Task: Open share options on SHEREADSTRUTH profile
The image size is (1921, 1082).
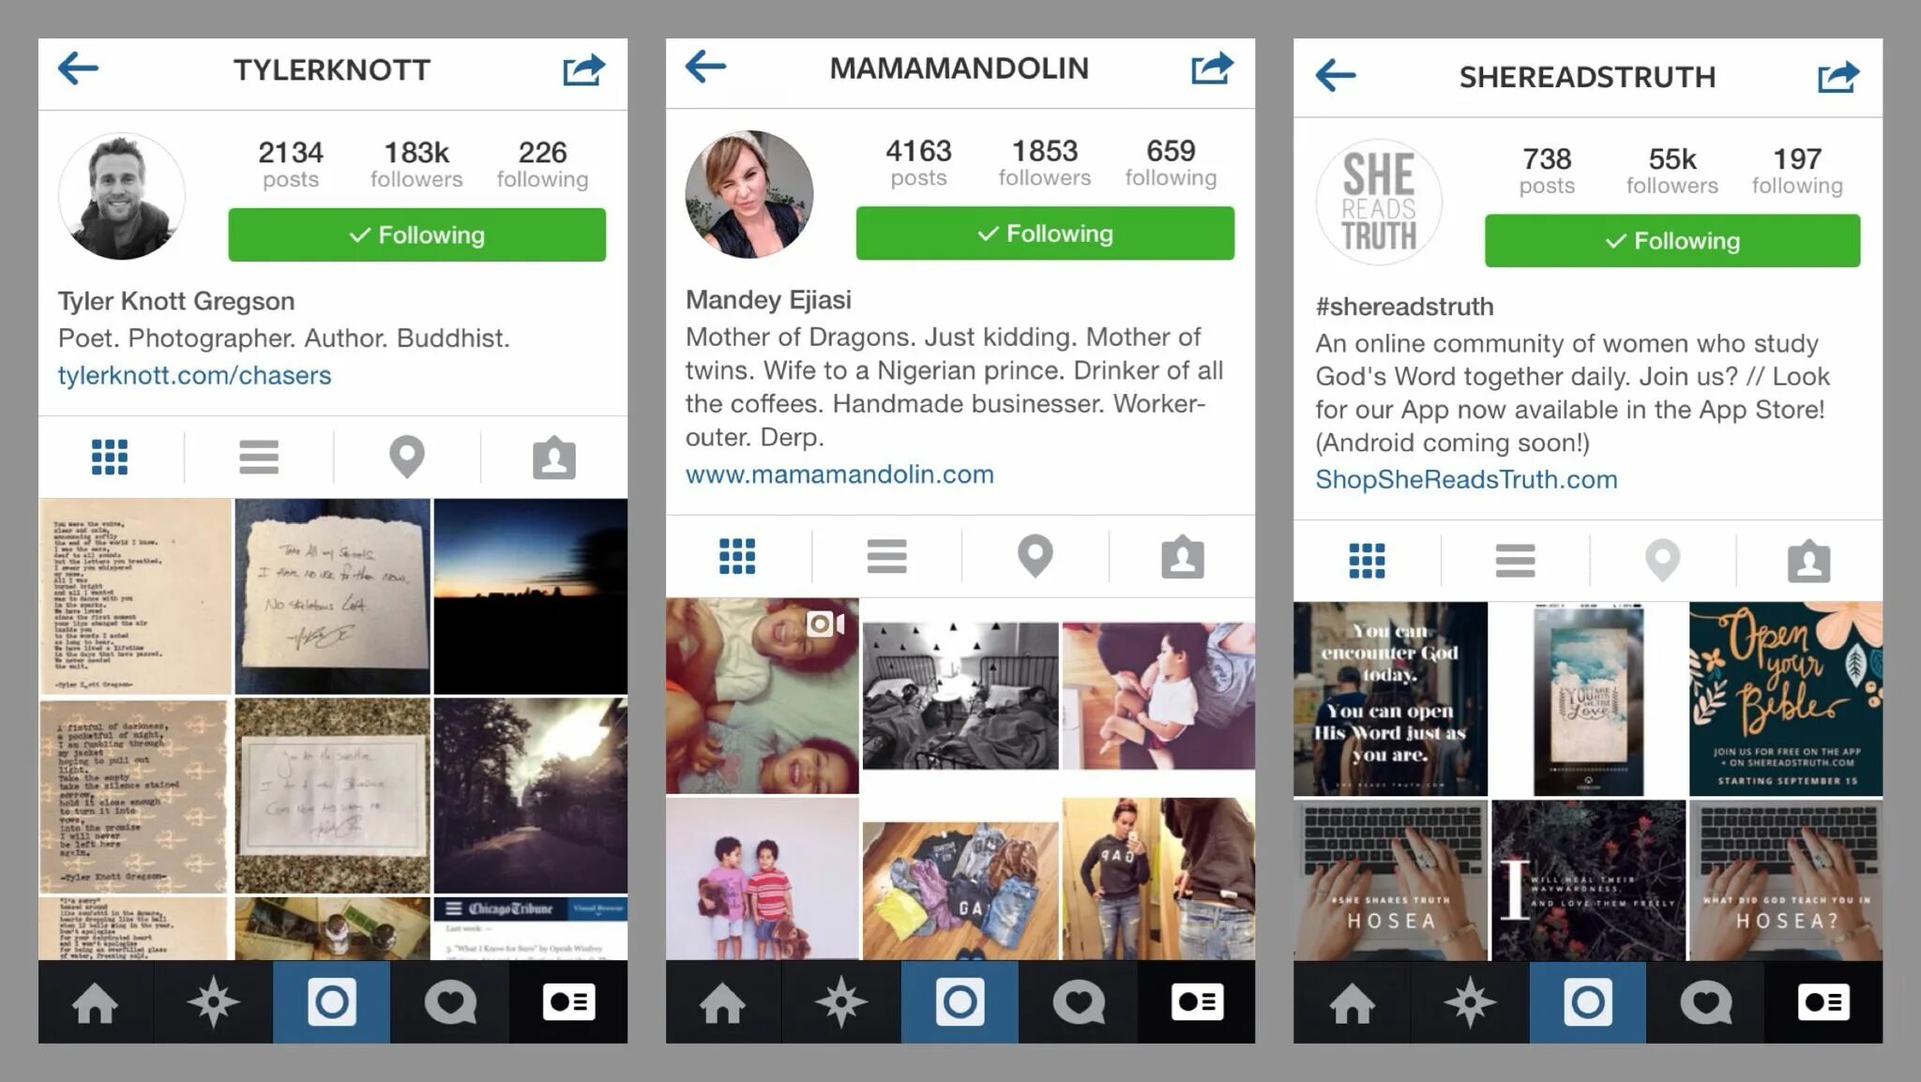Action: click(1838, 76)
